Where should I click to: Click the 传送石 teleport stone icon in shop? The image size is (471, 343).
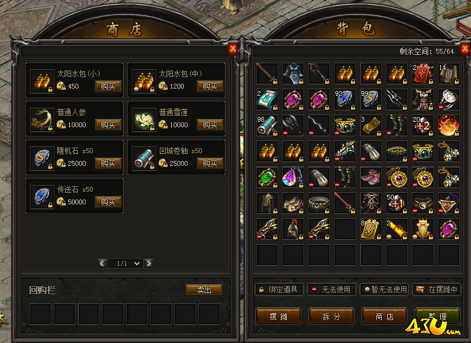(x=42, y=197)
